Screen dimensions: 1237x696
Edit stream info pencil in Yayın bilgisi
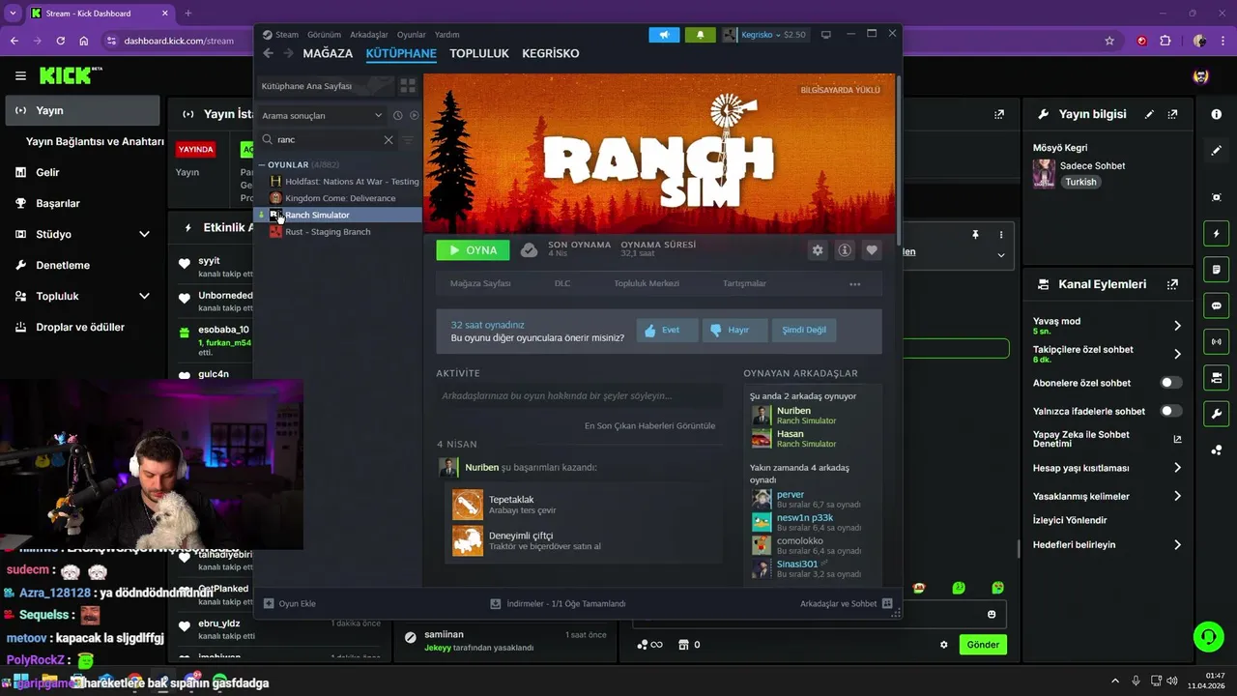1149,114
